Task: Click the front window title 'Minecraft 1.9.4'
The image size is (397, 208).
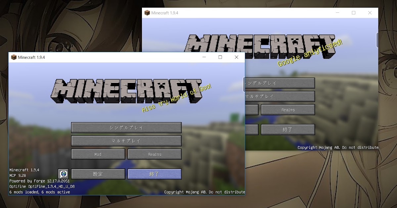Action: [x=31, y=57]
